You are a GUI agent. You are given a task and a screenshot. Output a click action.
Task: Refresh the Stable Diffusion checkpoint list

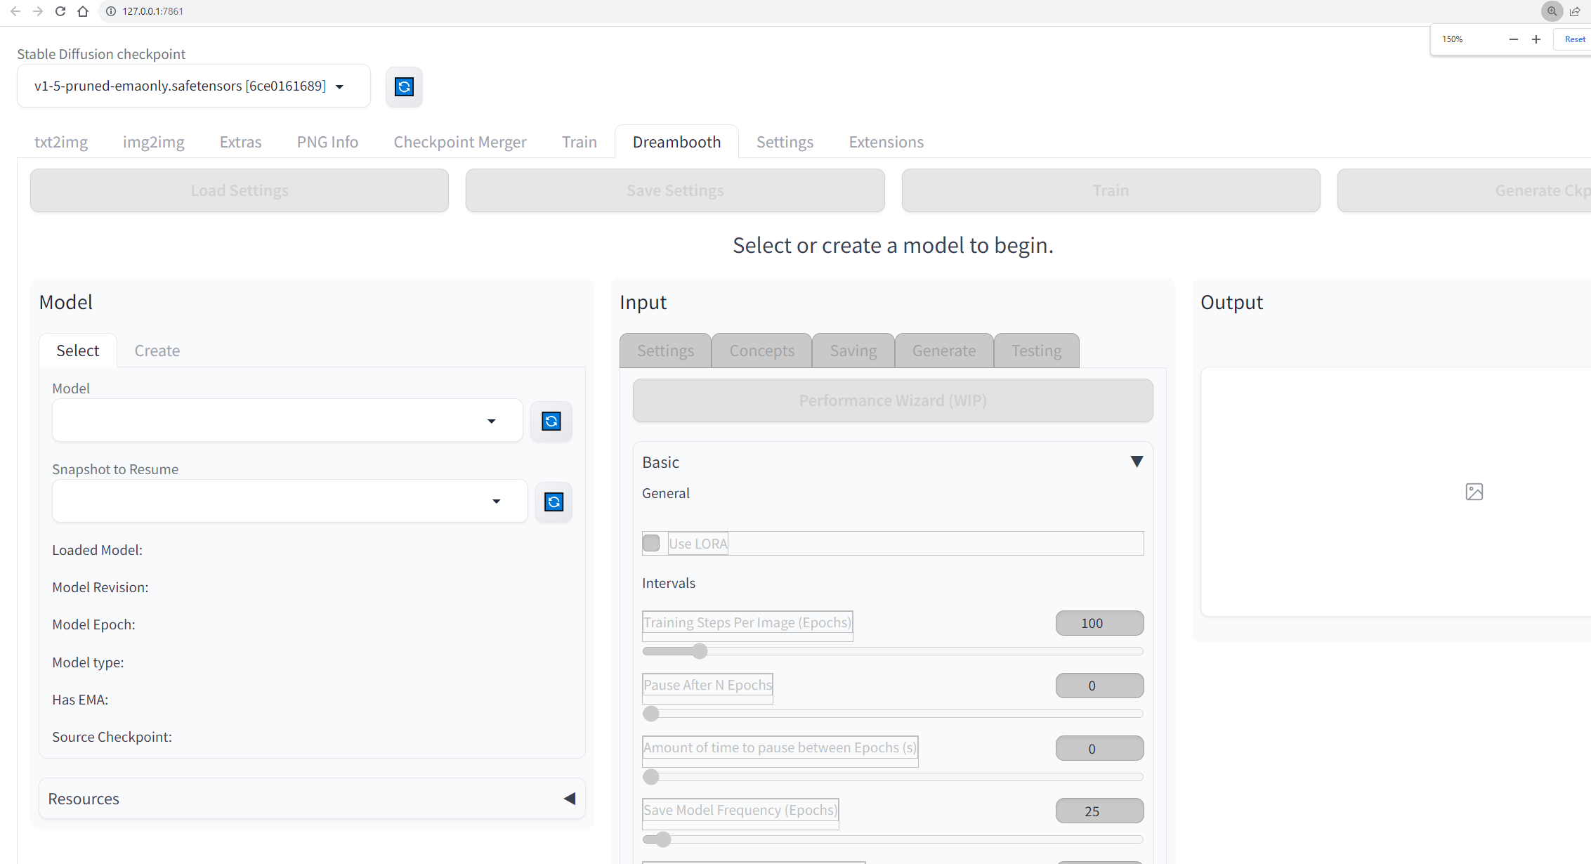click(404, 86)
